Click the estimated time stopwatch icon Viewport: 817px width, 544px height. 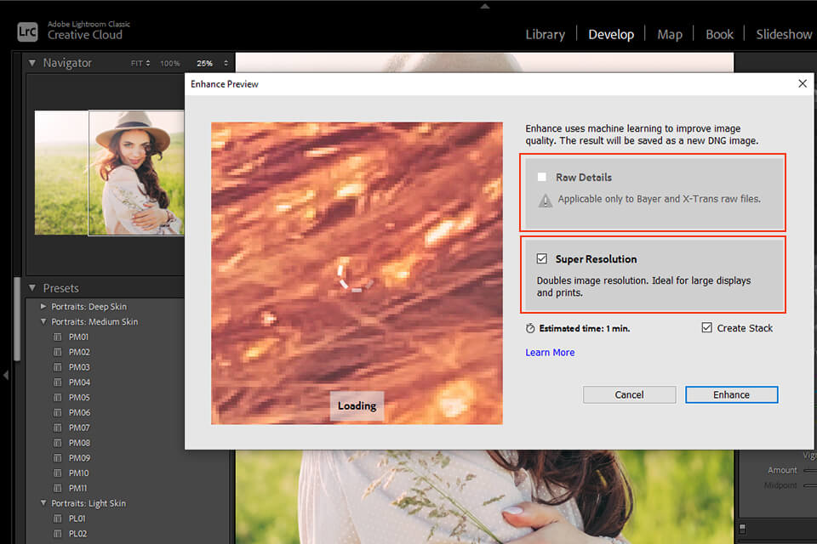pos(530,328)
